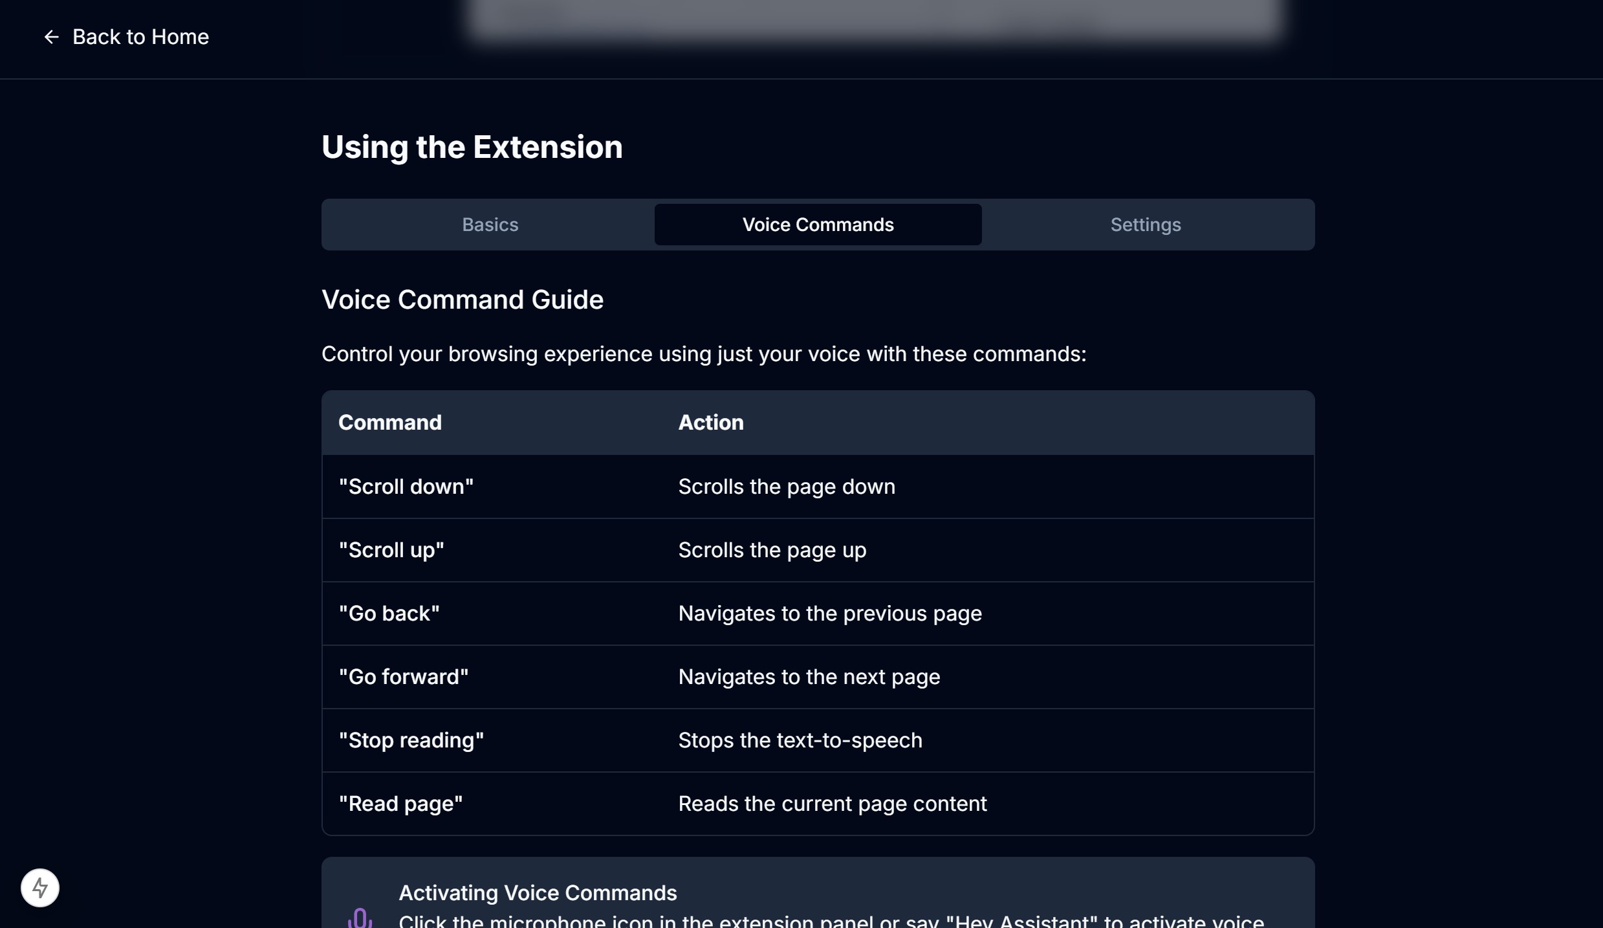This screenshot has height=928, width=1603.
Task: Click the lightning bolt floating button
Action: pos(40,887)
